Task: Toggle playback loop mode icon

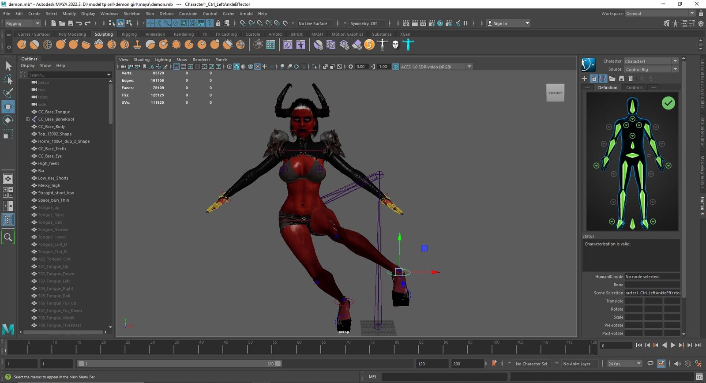Action: 650,364
